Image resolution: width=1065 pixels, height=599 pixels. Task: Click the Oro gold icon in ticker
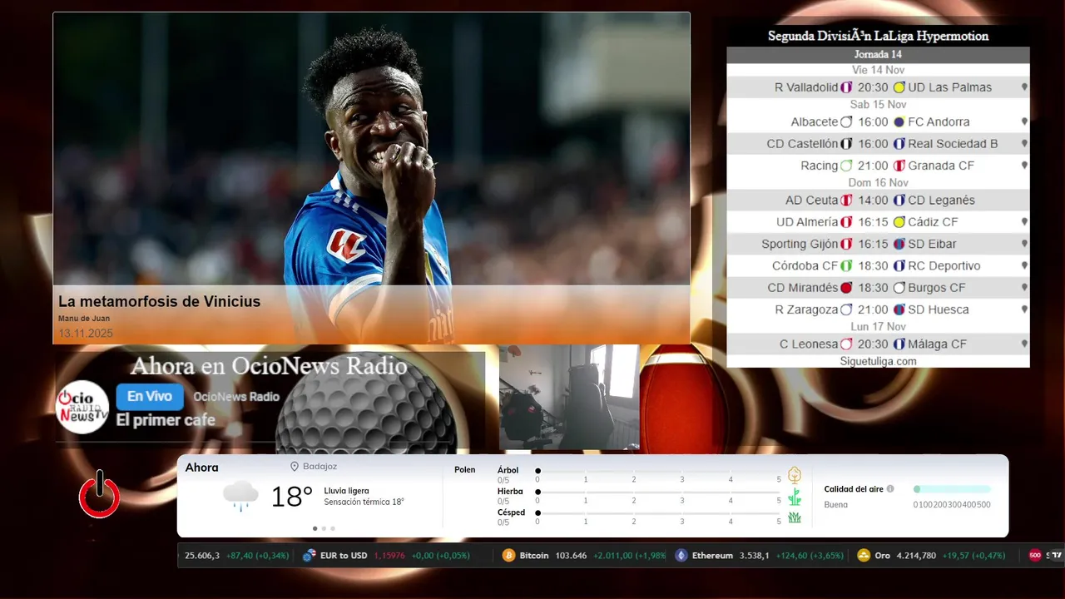tap(864, 555)
